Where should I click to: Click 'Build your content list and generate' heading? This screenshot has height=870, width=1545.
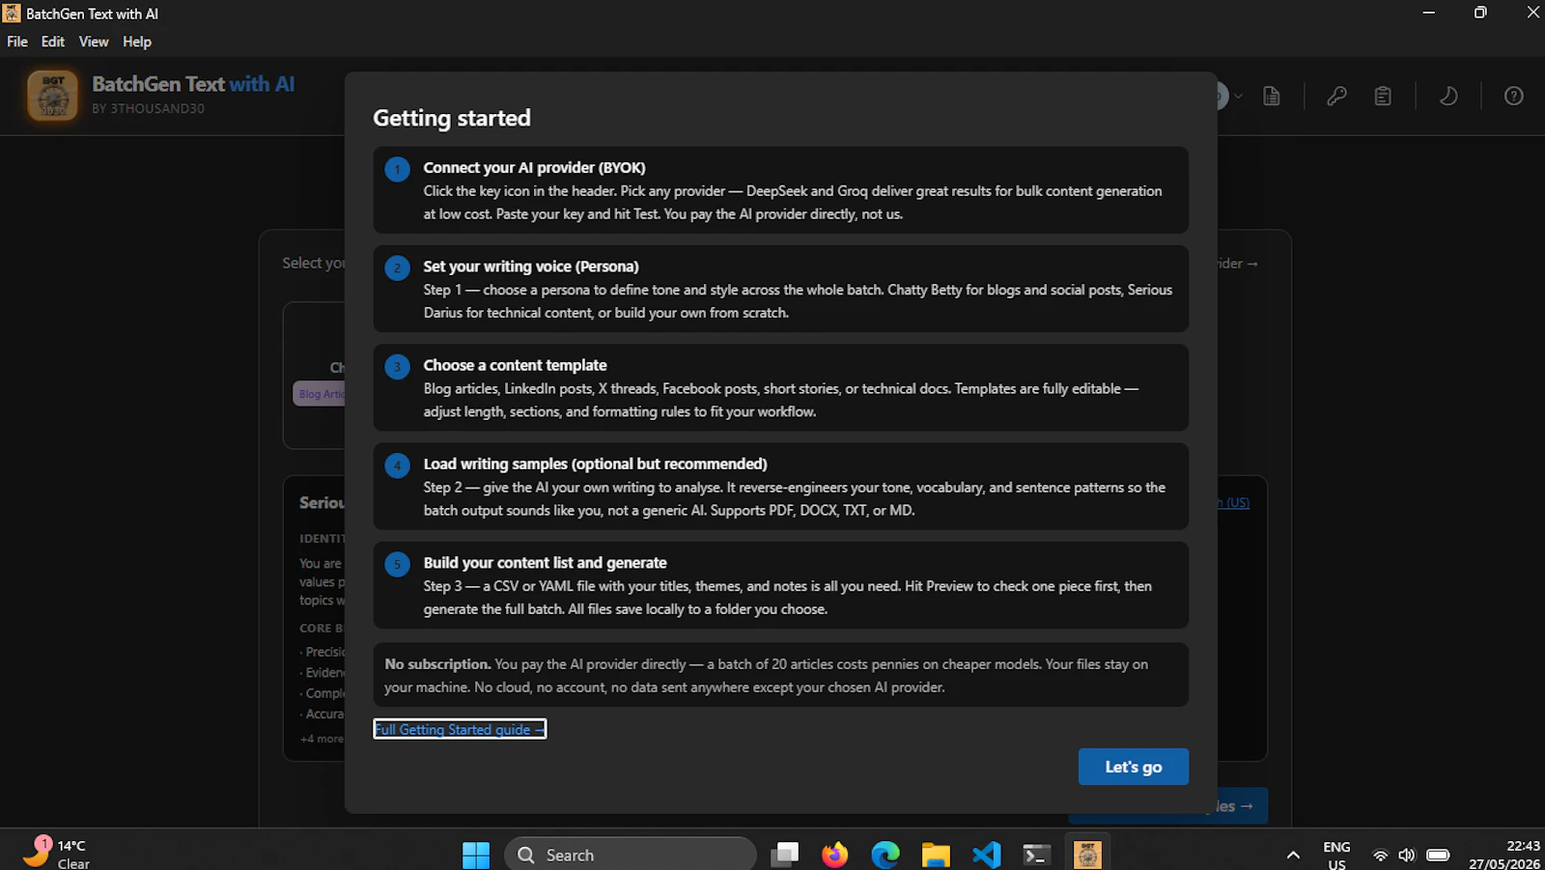click(x=545, y=562)
